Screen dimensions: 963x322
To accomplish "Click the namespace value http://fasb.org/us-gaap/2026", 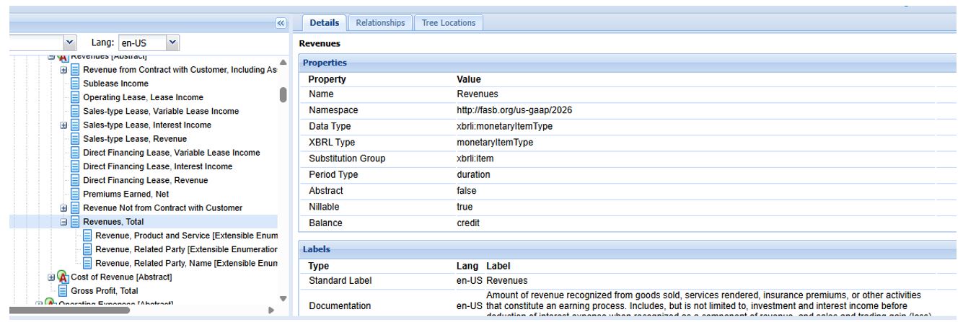I will tap(514, 109).
